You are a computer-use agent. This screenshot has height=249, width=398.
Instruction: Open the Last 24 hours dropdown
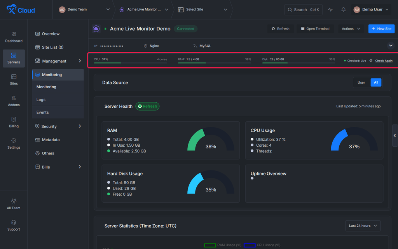tap(363, 226)
